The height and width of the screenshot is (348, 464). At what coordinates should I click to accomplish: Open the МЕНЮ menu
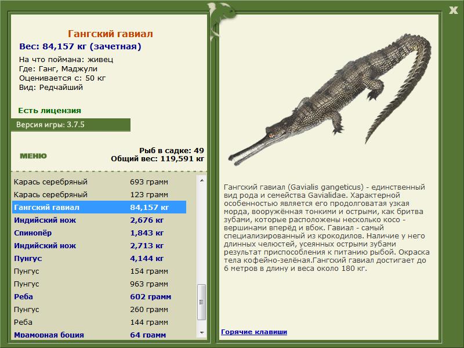coord(33,156)
